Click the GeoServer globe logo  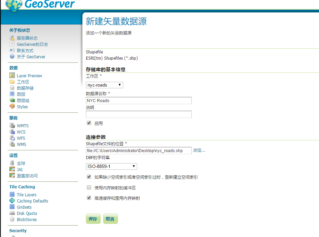pos(14,5)
